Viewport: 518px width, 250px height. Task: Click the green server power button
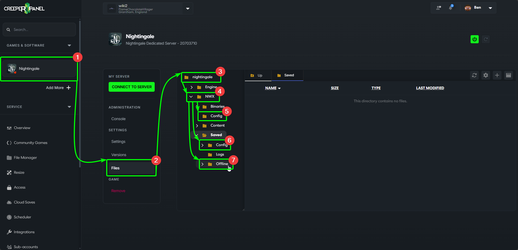point(474,39)
